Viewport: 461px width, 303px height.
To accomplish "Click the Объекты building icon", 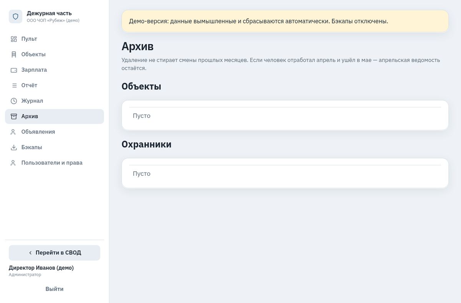I will click(x=14, y=54).
